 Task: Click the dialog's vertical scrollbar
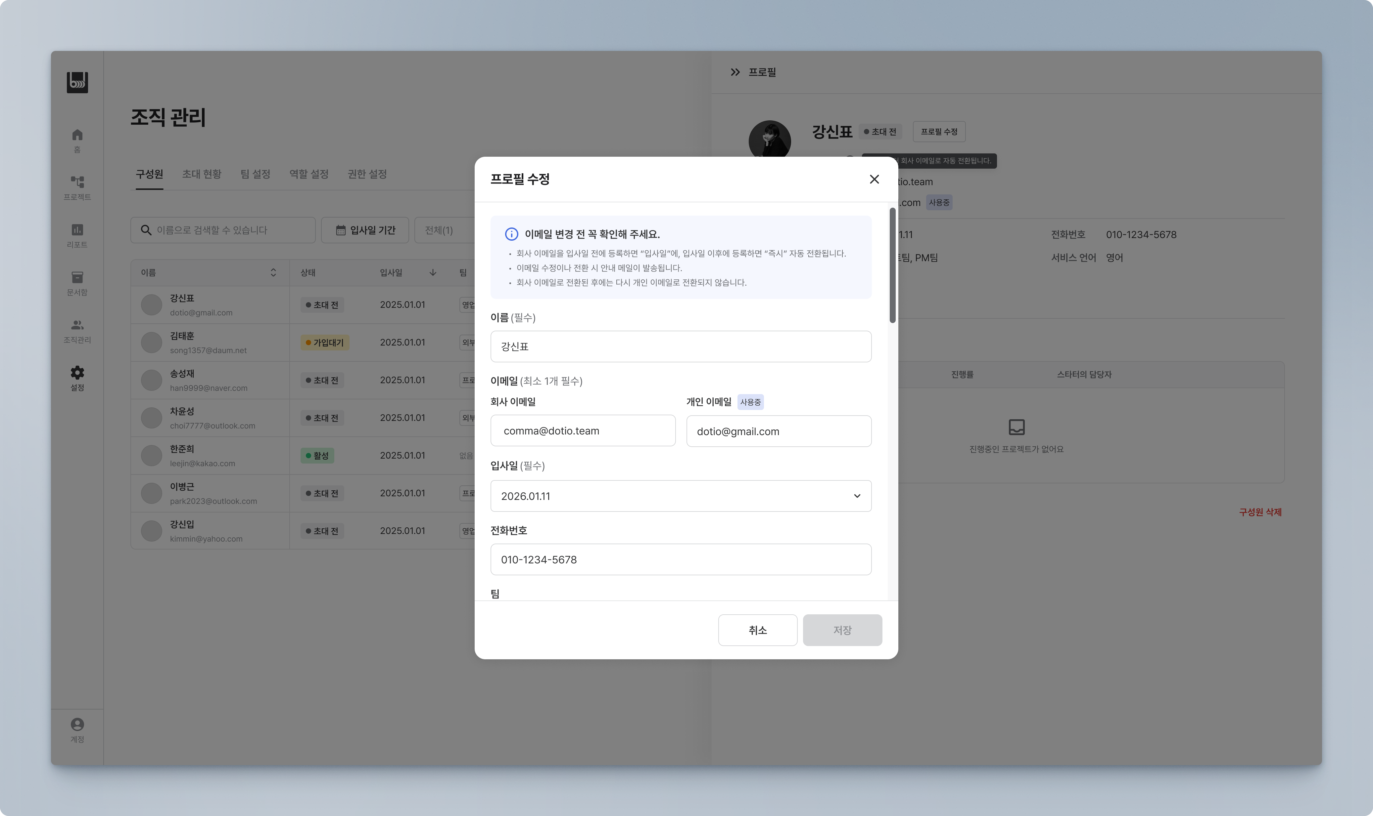pos(892,265)
